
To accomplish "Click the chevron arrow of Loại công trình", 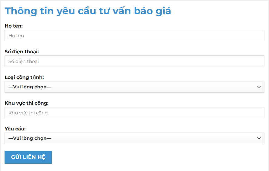I will coord(259,87).
